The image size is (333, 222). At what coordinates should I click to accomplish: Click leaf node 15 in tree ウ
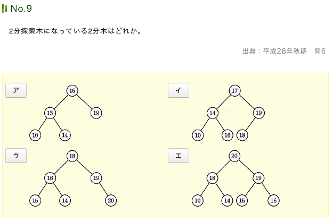(35, 200)
